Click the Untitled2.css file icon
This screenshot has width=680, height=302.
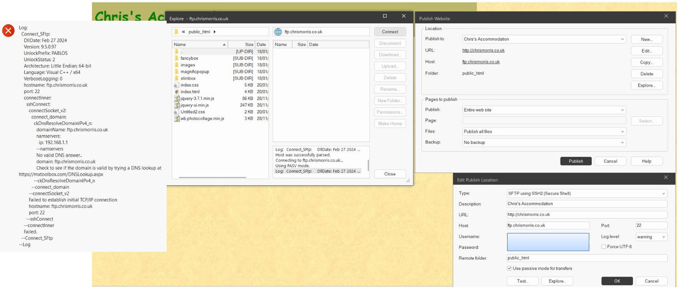[176, 112]
